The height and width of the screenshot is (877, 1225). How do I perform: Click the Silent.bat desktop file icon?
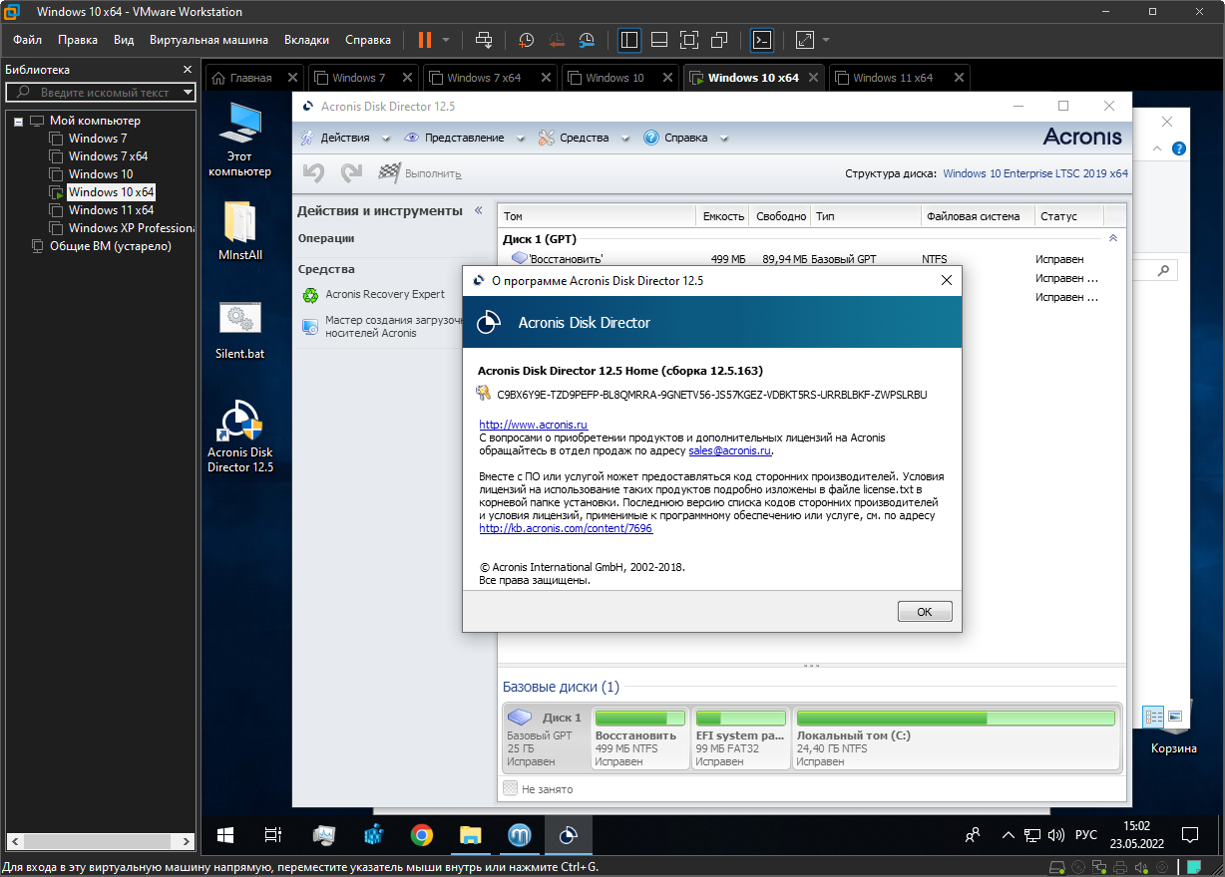coord(239,319)
